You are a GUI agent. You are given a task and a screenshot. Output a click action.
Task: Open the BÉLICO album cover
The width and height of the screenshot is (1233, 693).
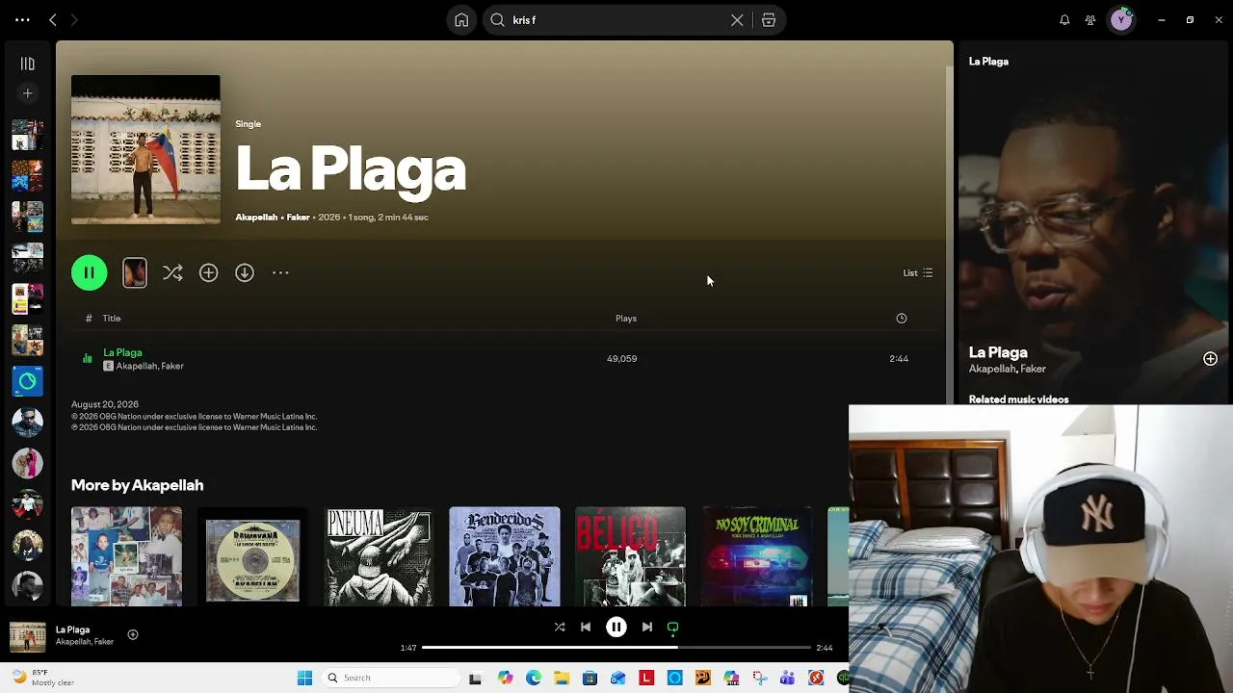631,557
